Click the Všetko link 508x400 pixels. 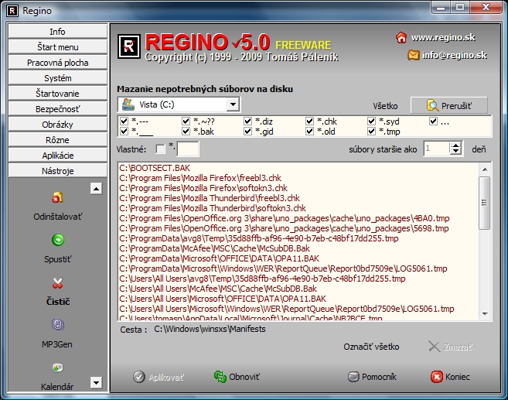(x=385, y=106)
